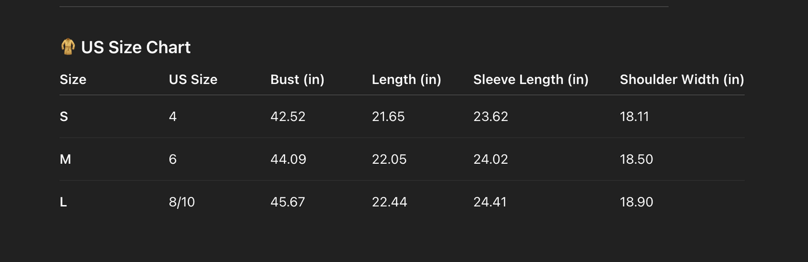Screen dimensions: 808x262
Task: Click the bust value 42.52
Action: pyautogui.click(x=288, y=117)
